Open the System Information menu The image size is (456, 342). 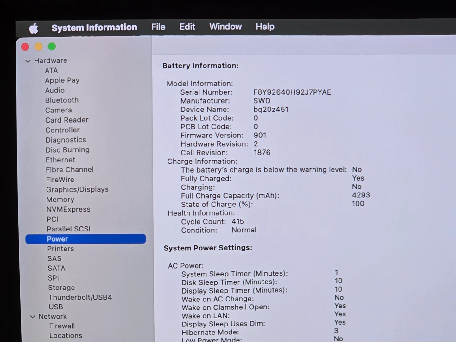94,28
